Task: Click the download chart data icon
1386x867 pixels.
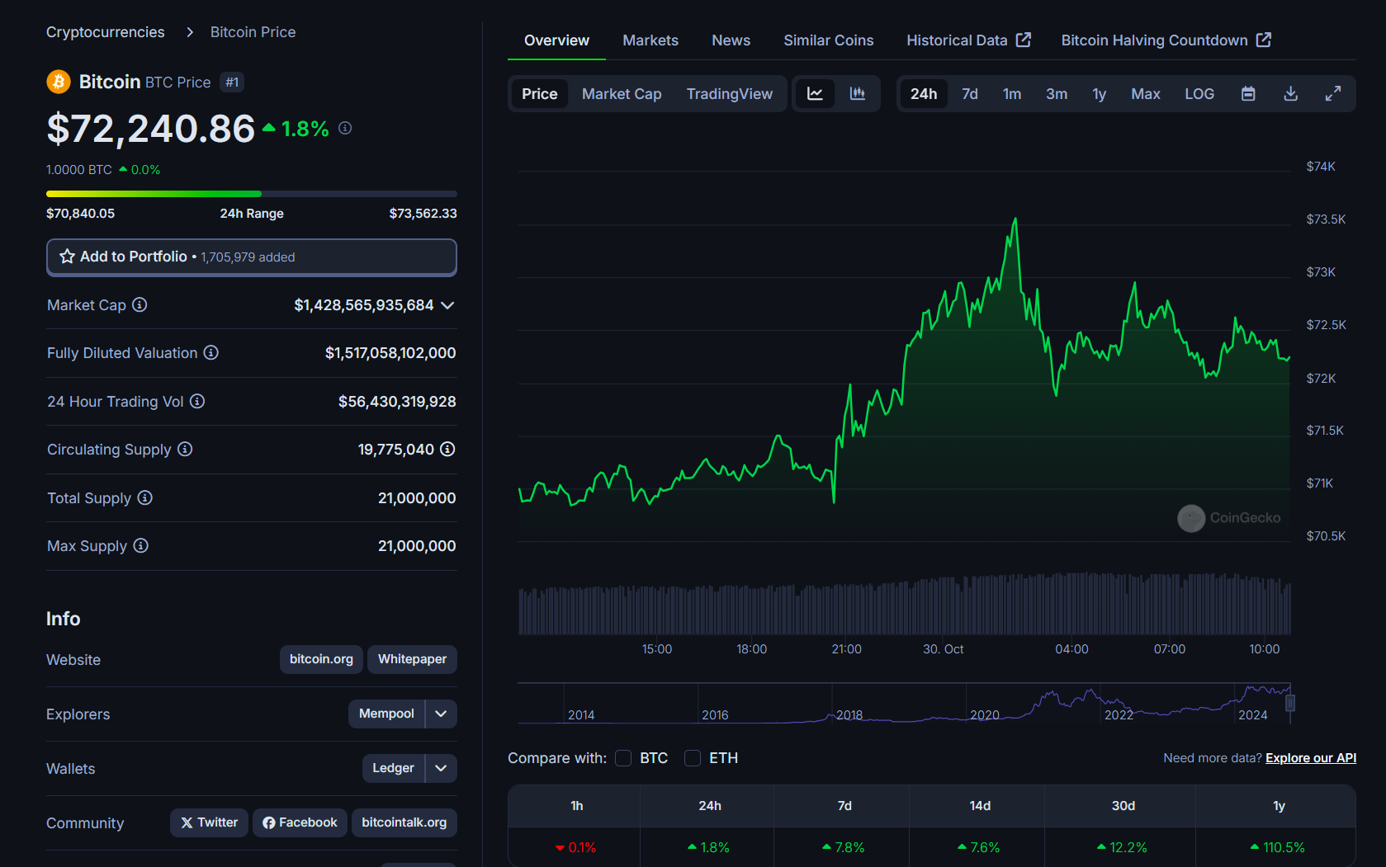Action: tap(1291, 94)
